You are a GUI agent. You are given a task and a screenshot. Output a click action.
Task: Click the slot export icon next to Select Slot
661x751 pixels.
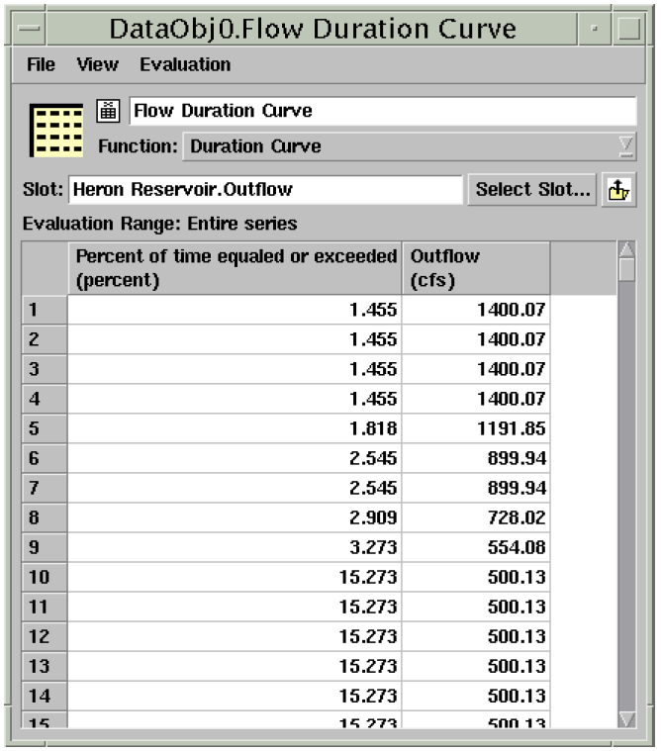tap(618, 190)
